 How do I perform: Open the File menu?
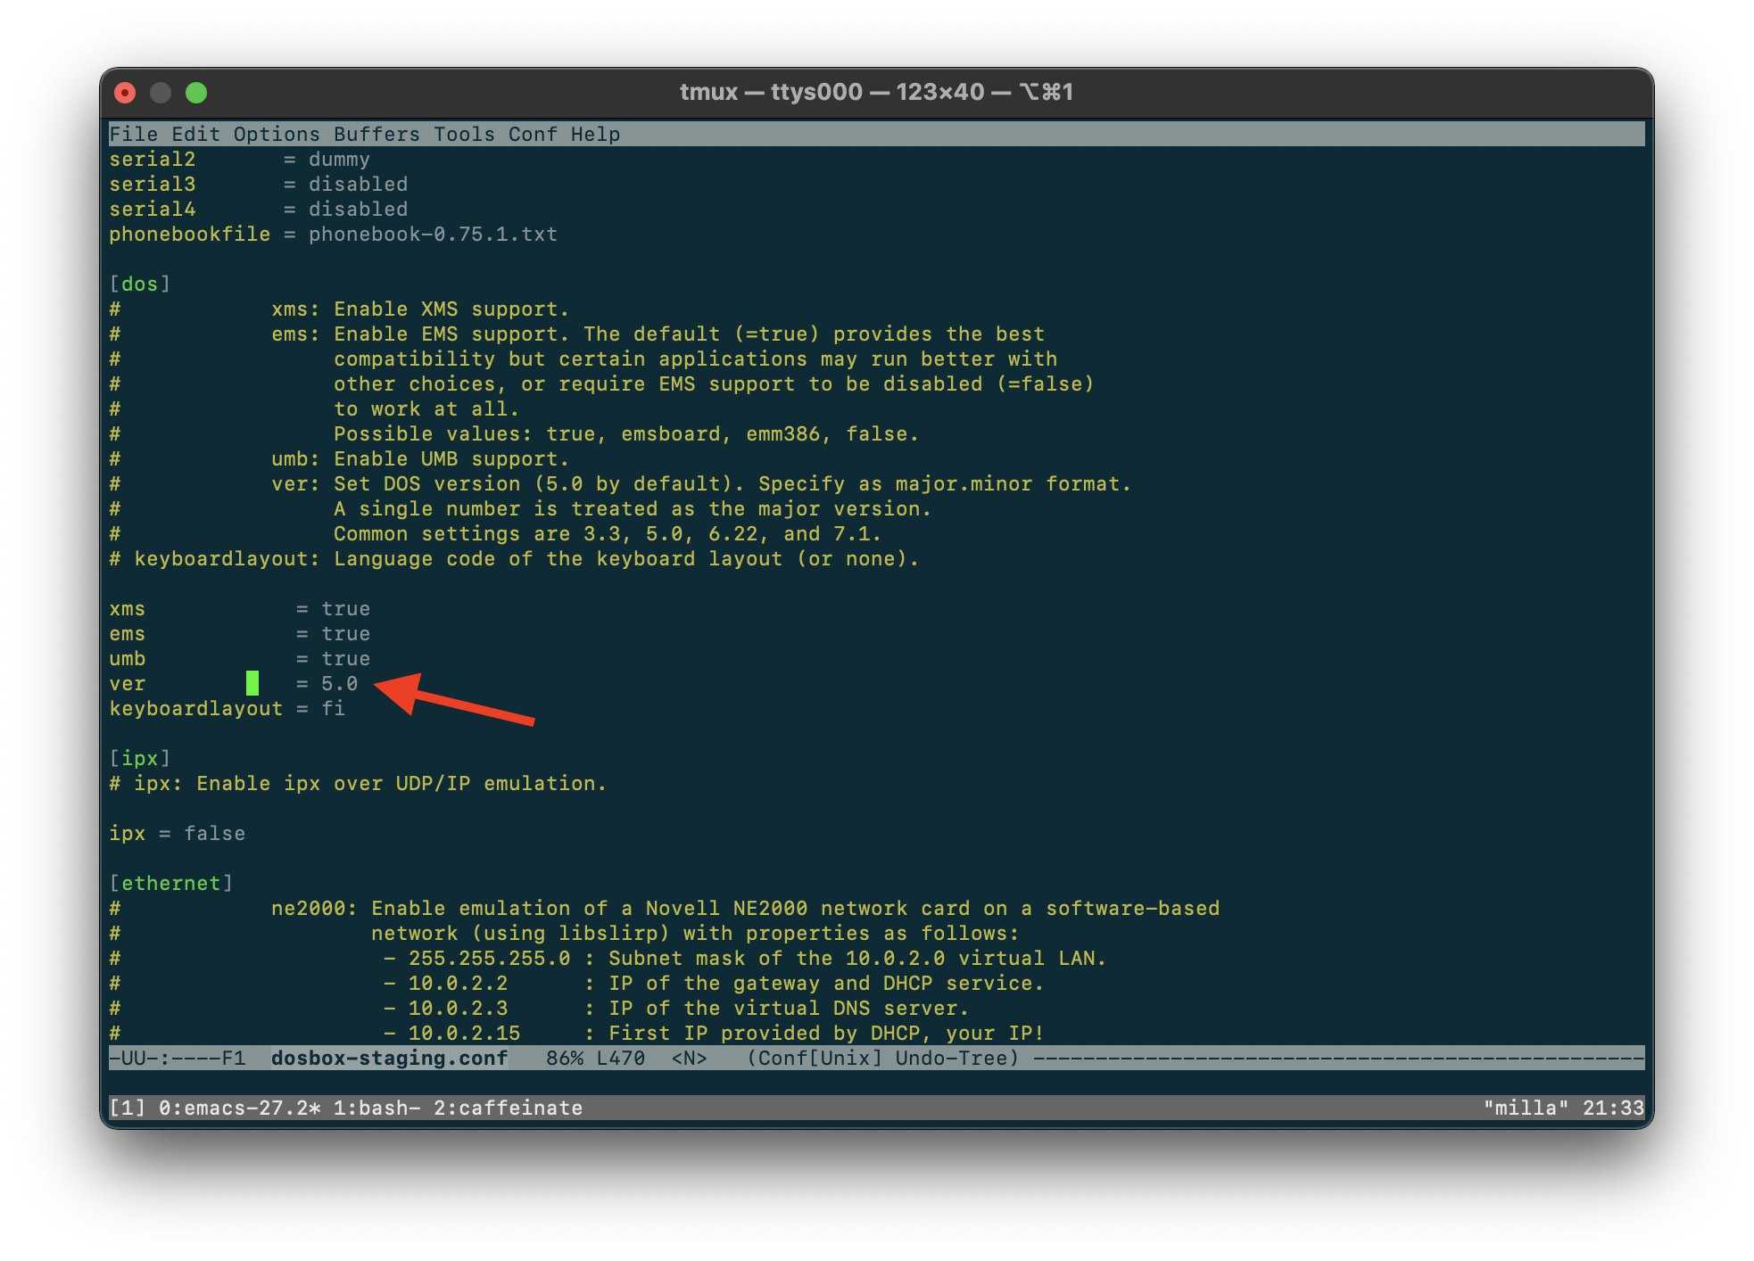(x=136, y=134)
